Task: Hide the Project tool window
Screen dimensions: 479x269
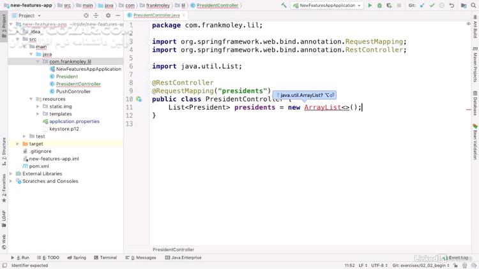Action: [x=118, y=15]
